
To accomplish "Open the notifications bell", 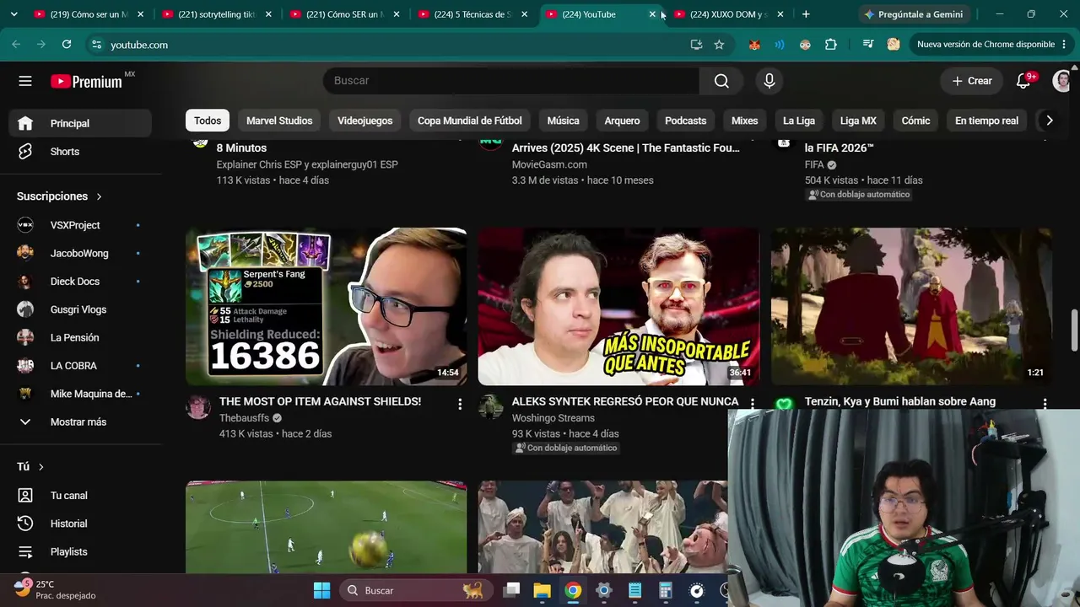I will coord(1023,81).
